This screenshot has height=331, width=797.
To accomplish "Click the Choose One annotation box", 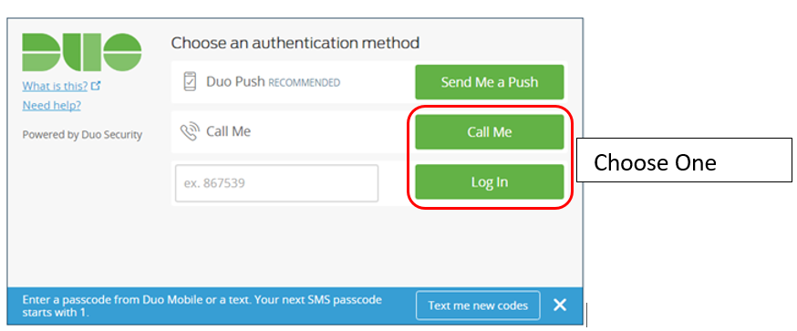I will click(684, 160).
